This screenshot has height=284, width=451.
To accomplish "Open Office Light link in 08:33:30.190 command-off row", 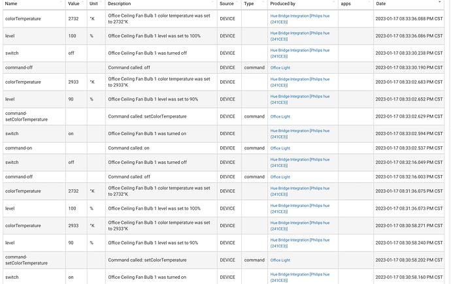I will point(280,67).
